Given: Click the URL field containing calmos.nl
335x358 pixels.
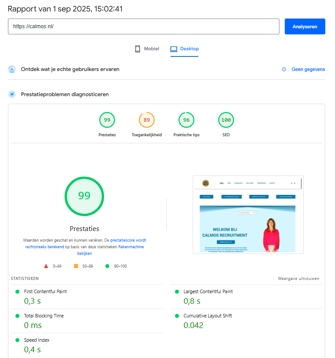Looking at the screenshot, I should point(144,26).
